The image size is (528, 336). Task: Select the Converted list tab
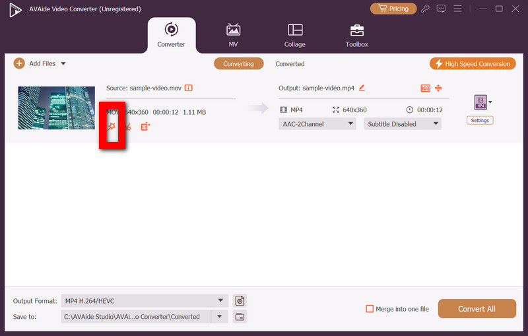pos(290,63)
